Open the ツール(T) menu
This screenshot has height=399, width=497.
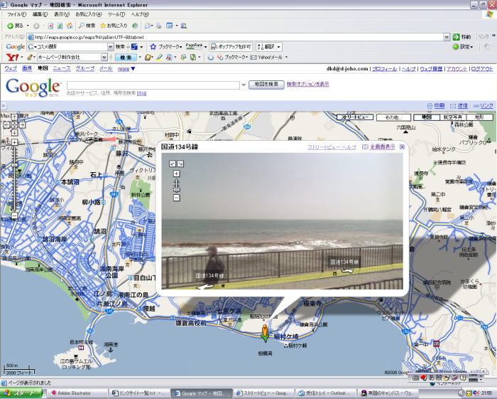point(116,14)
